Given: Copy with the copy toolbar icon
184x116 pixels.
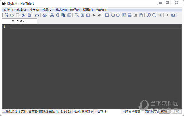Looking at the screenshot, I should click(58, 15).
